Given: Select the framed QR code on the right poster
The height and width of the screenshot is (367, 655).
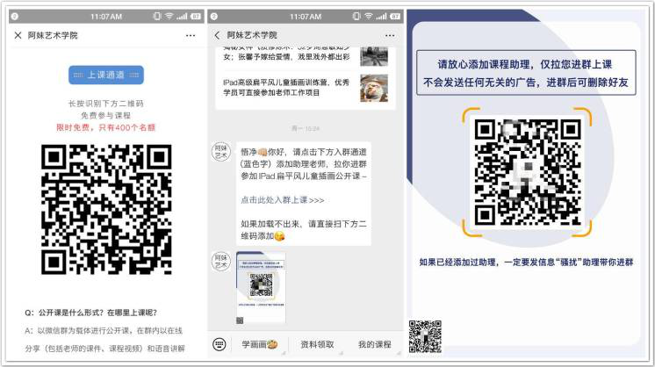Looking at the screenshot, I should [x=527, y=172].
